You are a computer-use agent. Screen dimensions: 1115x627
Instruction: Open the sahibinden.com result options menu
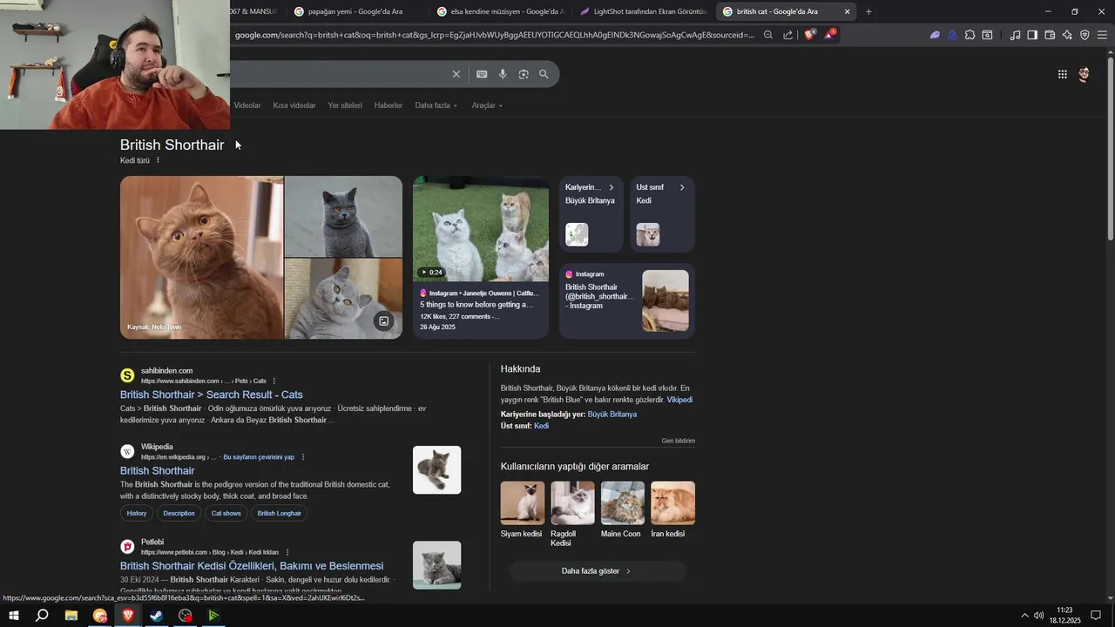tap(274, 381)
